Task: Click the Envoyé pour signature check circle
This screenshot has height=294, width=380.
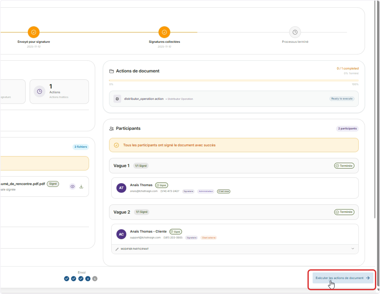Action: coord(34,32)
